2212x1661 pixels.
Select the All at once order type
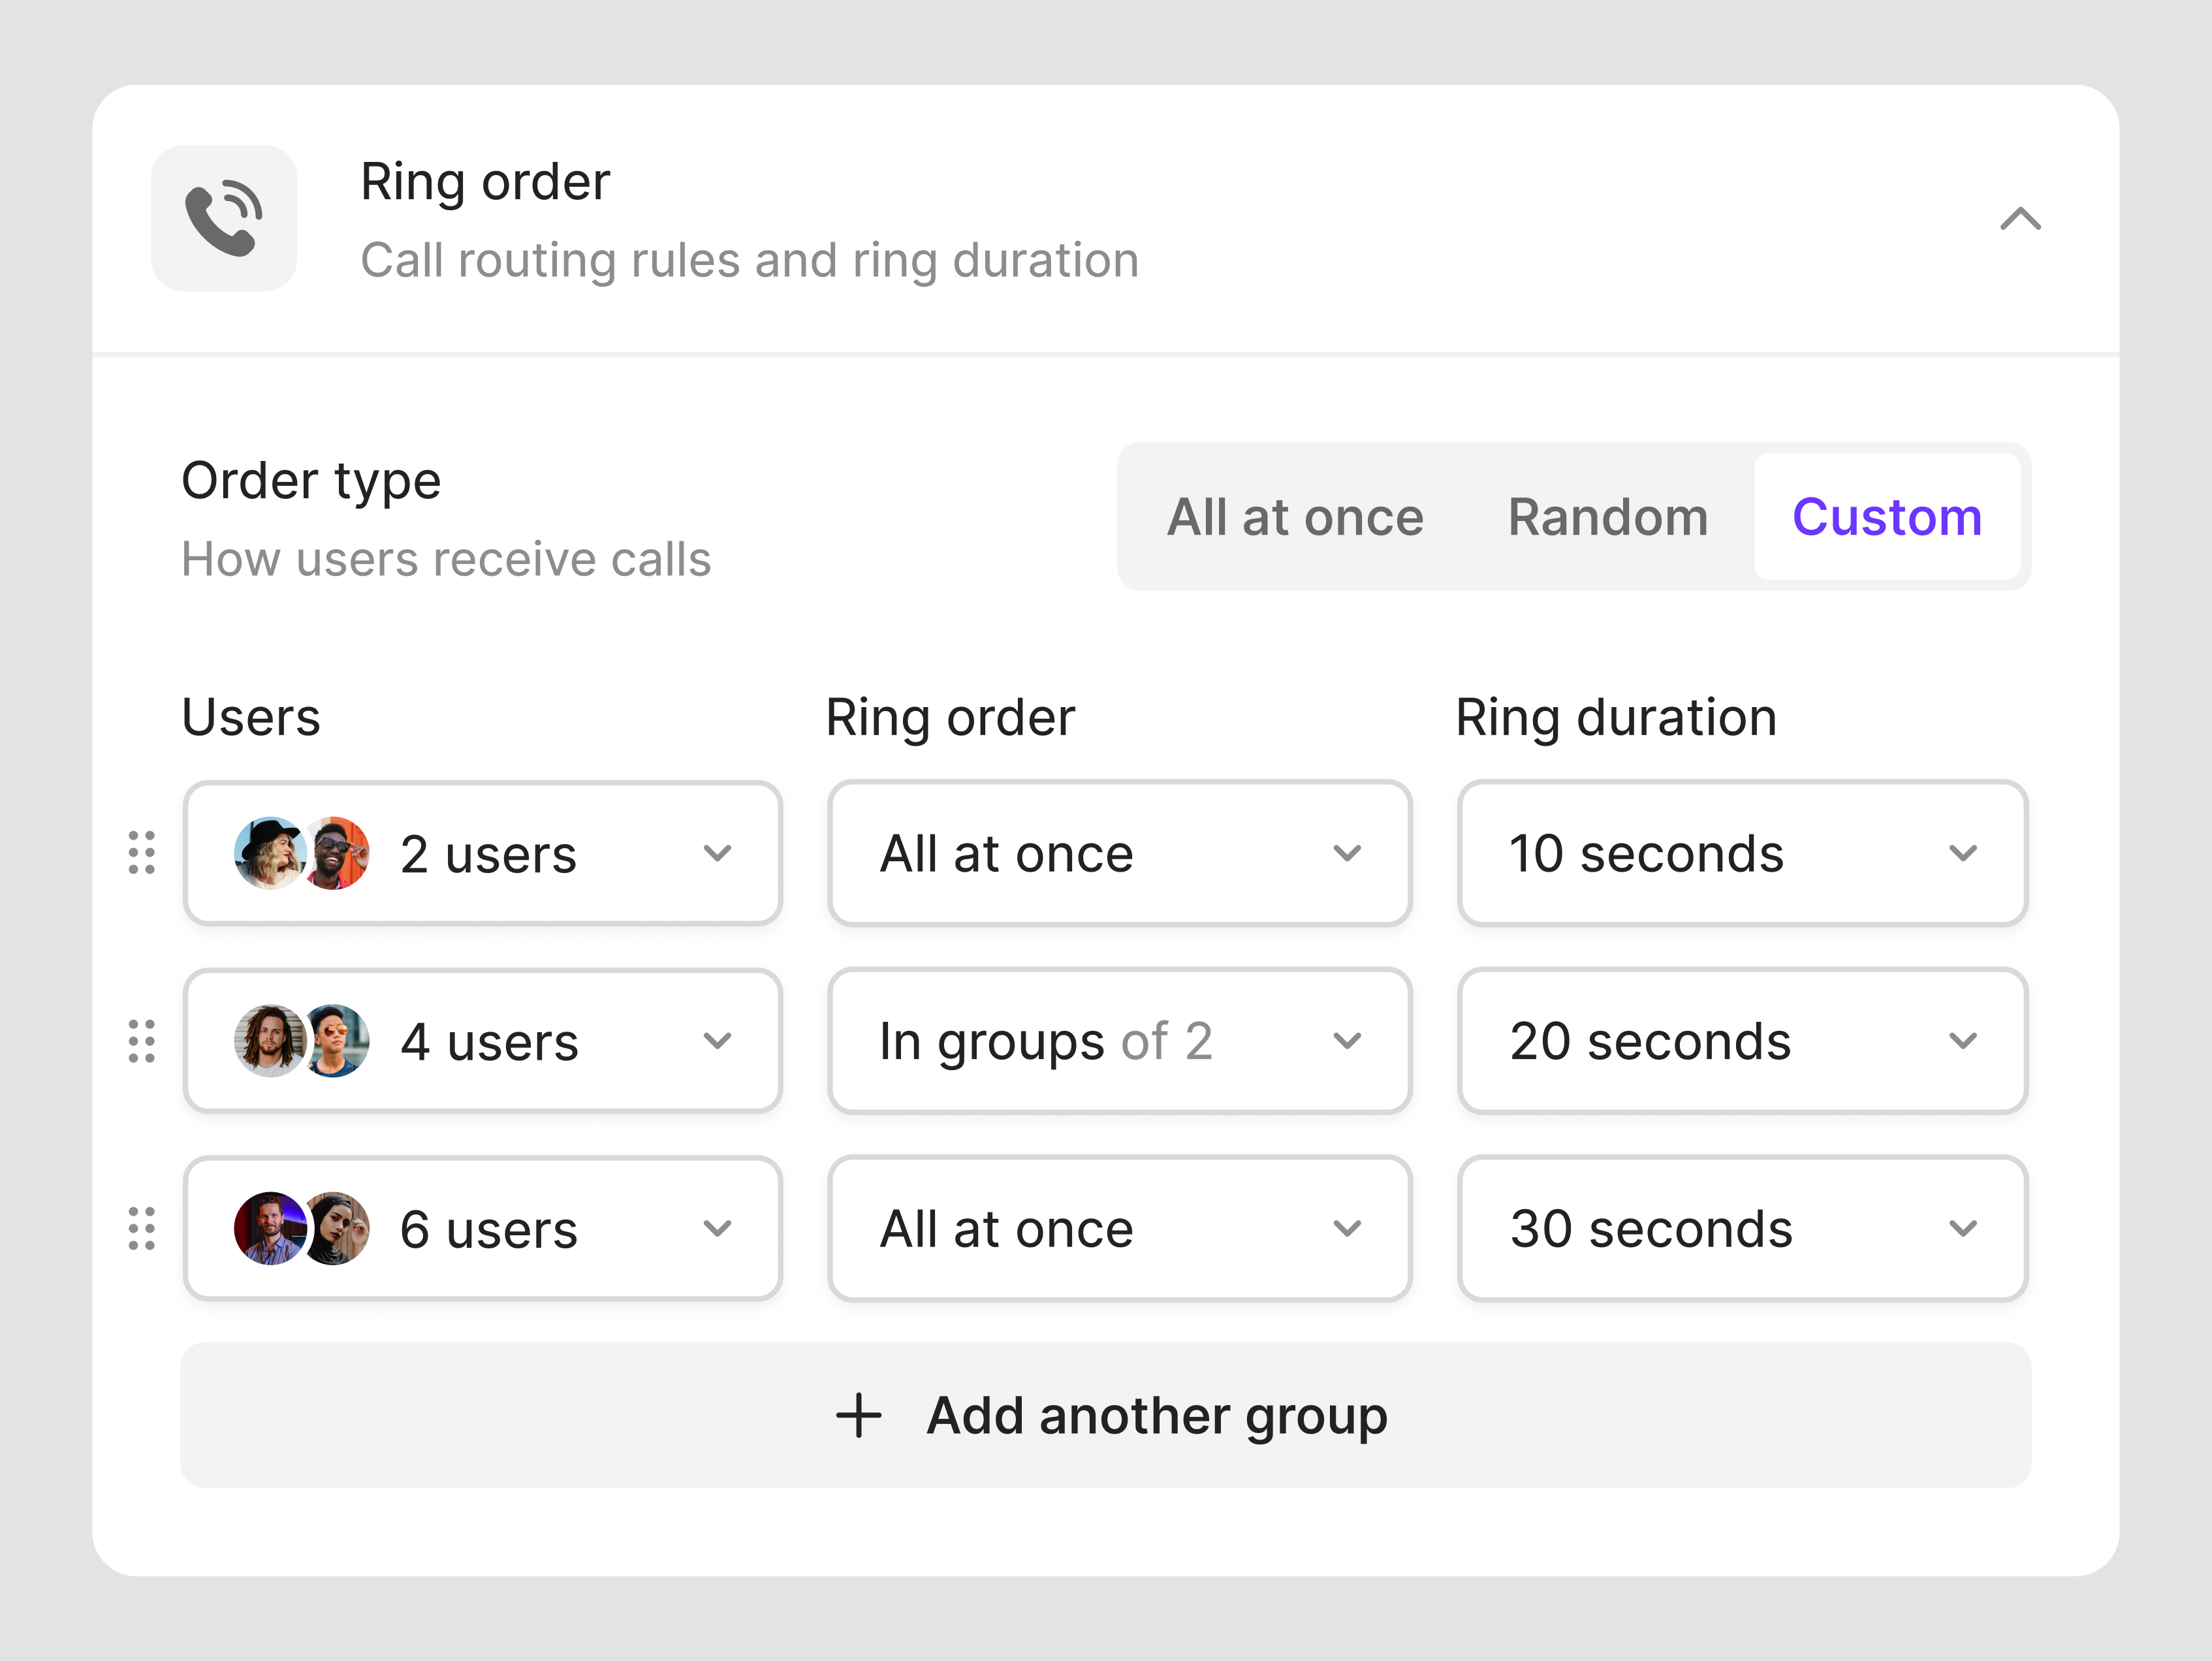[x=1295, y=517]
